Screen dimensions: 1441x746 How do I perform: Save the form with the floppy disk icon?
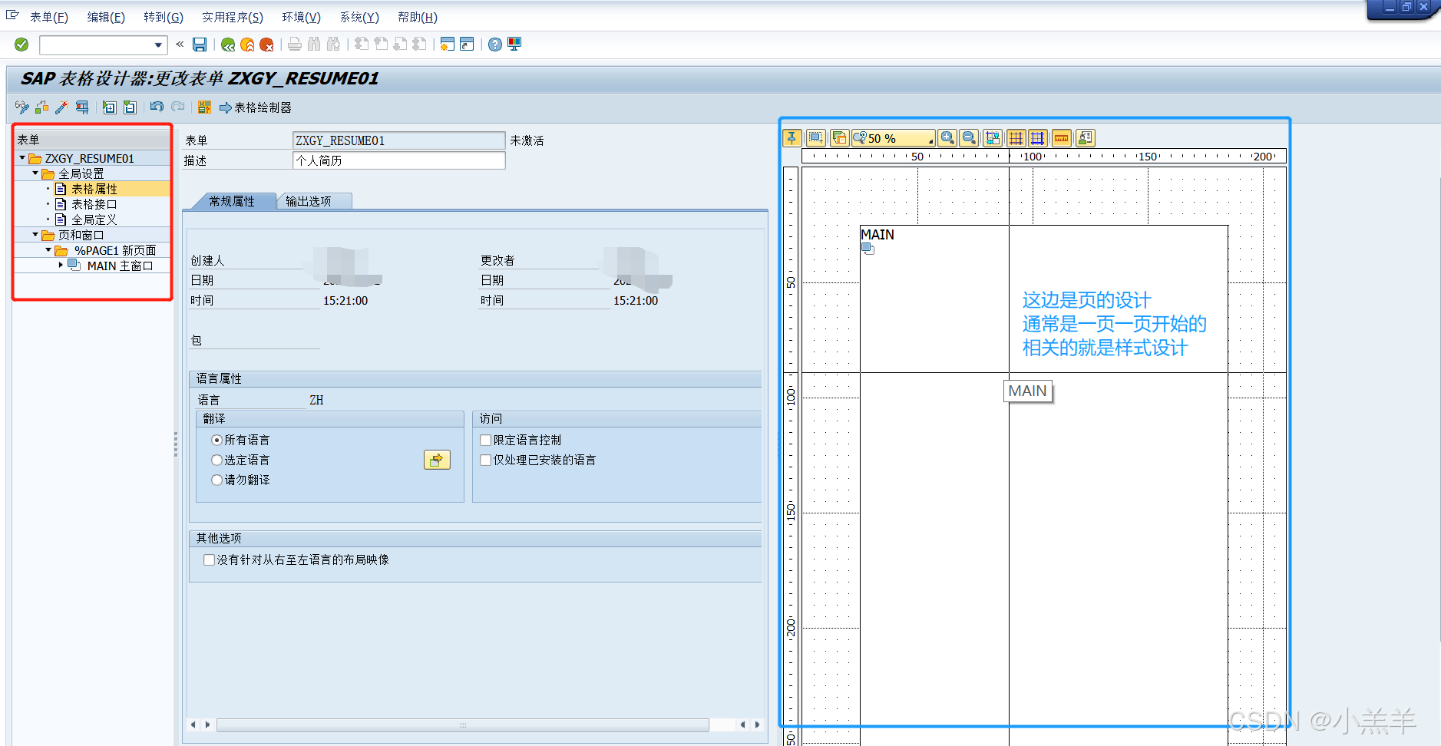(x=200, y=45)
